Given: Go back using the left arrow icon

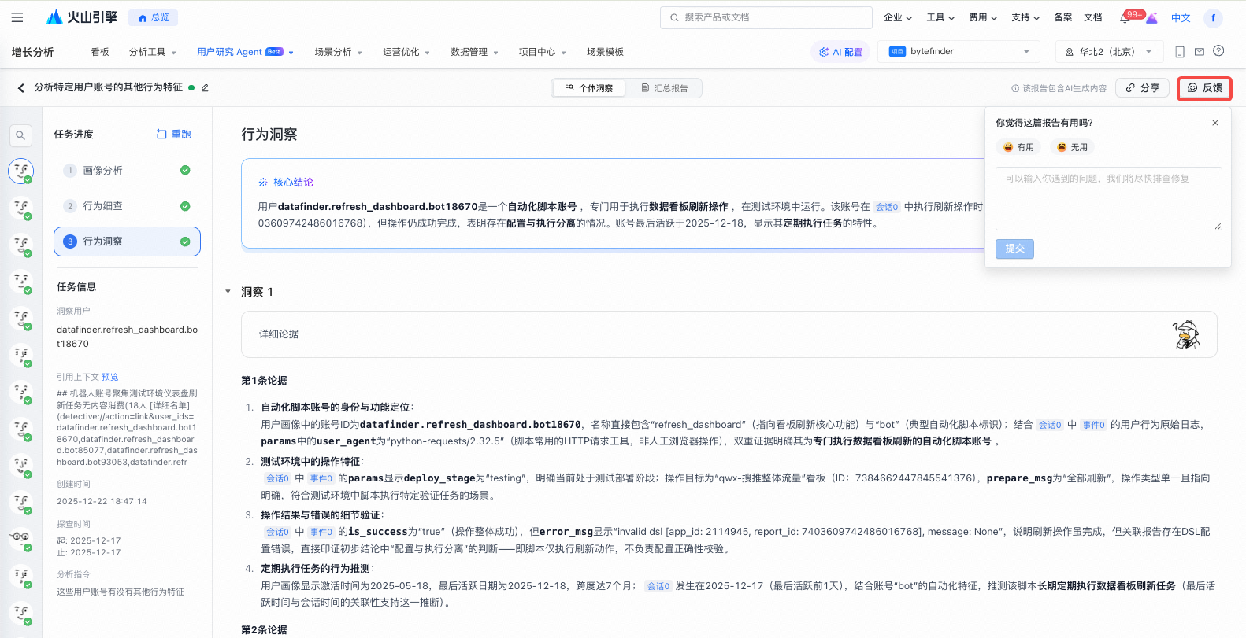Looking at the screenshot, I should pyautogui.click(x=21, y=88).
